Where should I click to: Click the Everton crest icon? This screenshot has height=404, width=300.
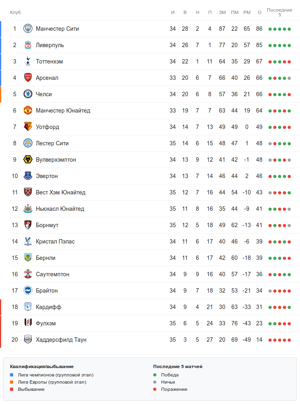(x=28, y=176)
